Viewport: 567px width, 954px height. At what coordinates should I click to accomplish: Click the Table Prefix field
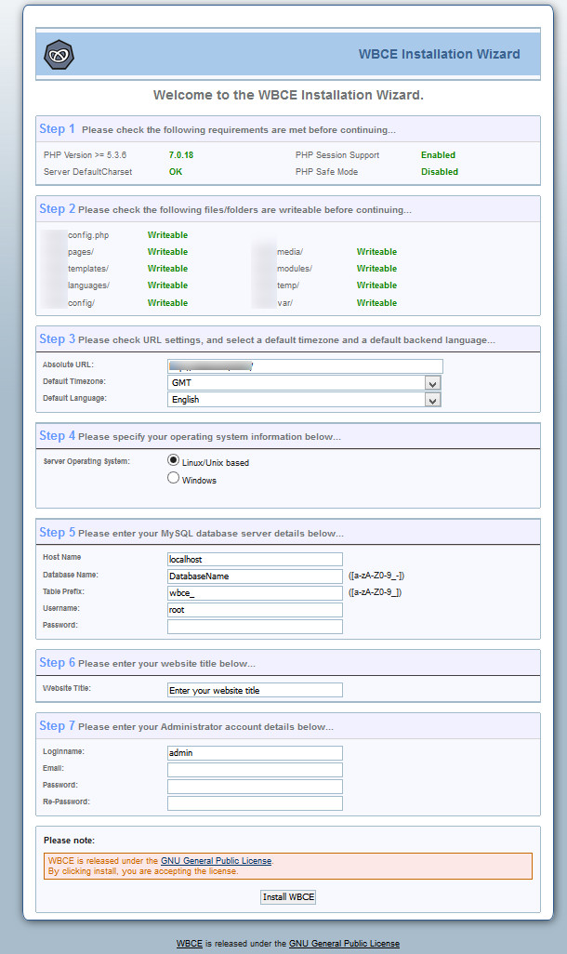(255, 593)
